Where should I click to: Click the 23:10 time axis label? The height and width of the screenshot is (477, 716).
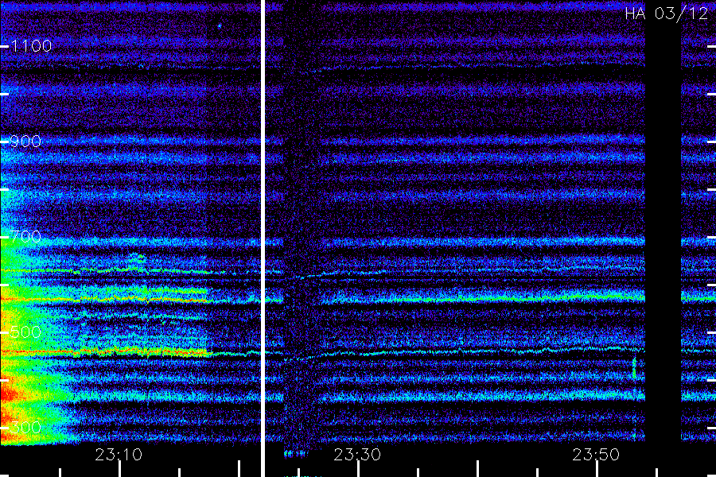click(x=119, y=455)
